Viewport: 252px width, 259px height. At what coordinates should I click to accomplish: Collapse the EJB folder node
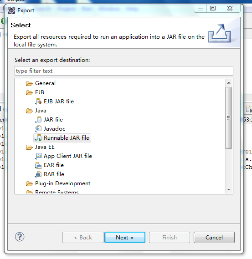click(x=29, y=92)
